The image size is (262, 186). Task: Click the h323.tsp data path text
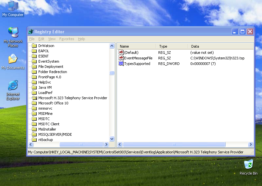click(x=217, y=58)
